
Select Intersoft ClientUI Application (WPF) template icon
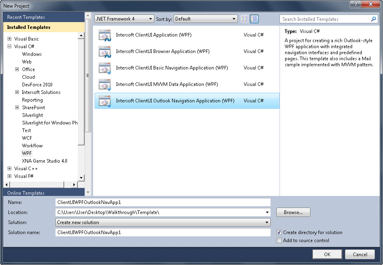[x=105, y=35]
